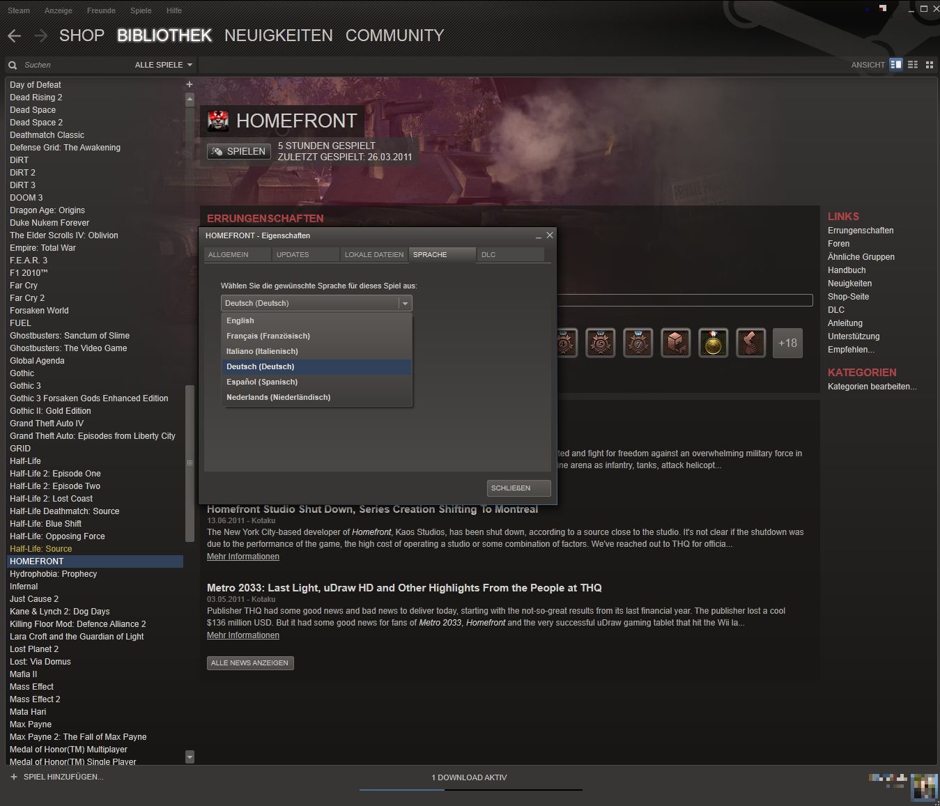Screen dimensions: 940x806
Task: Click scroll-up arrow of the game list
Action: coord(190,99)
